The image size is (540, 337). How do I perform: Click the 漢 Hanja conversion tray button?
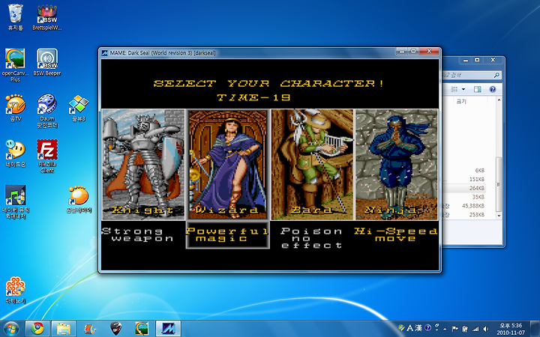coord(418,328)
